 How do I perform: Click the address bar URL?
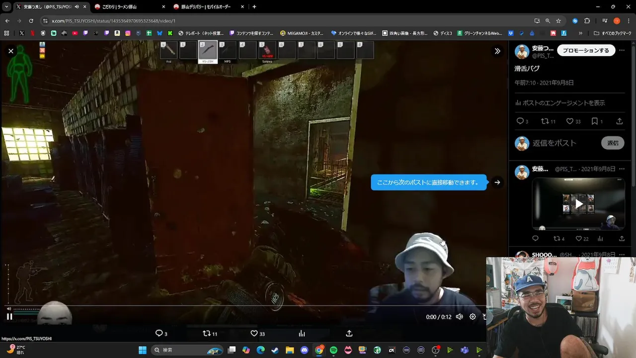pos(113,21)
